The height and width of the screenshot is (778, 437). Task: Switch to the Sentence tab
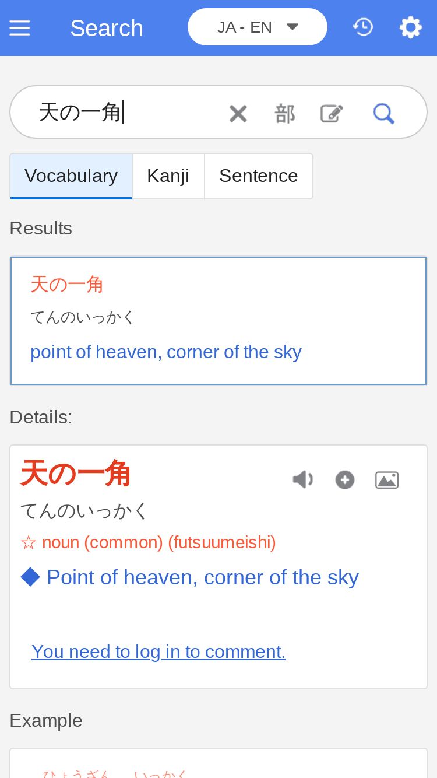coord(258,176)
